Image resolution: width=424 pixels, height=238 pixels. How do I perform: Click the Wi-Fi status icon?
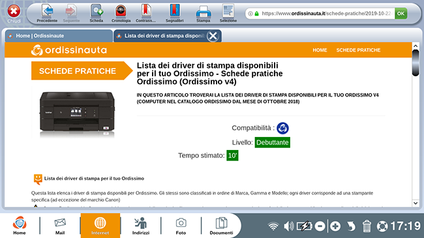click(x=273, y=226)
